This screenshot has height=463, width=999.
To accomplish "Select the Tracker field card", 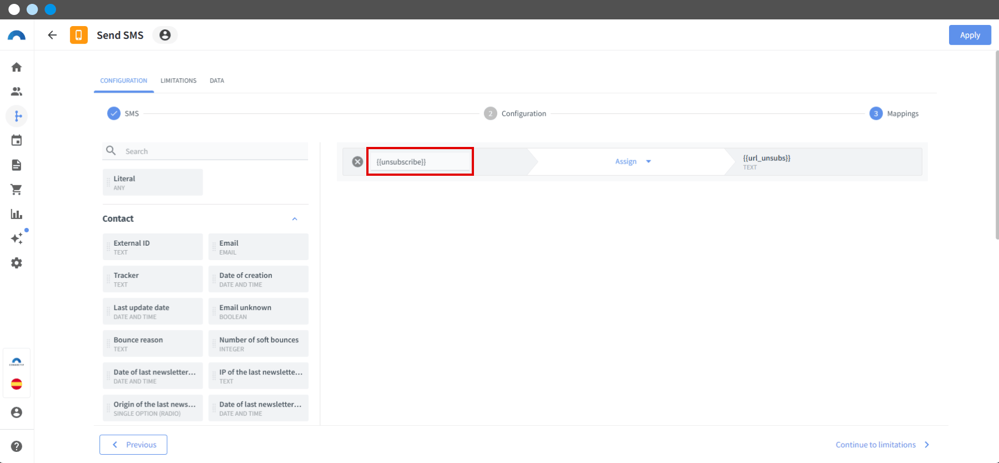I will click(x=153, y=279).
